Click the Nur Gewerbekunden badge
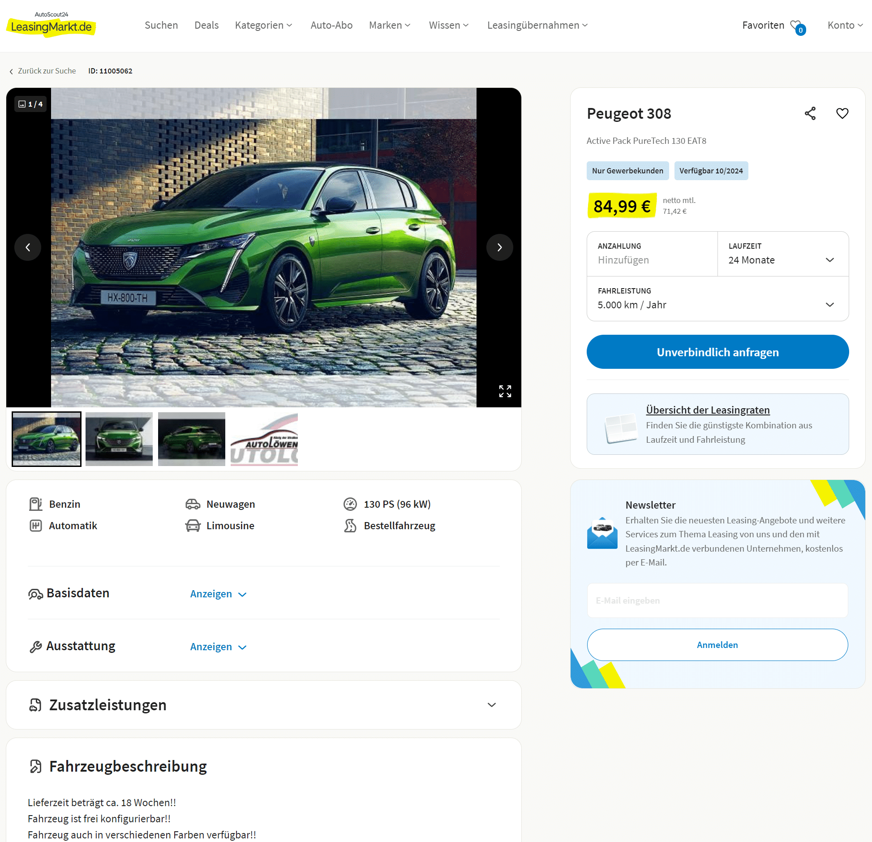The image size is (872, 842). 627,171
